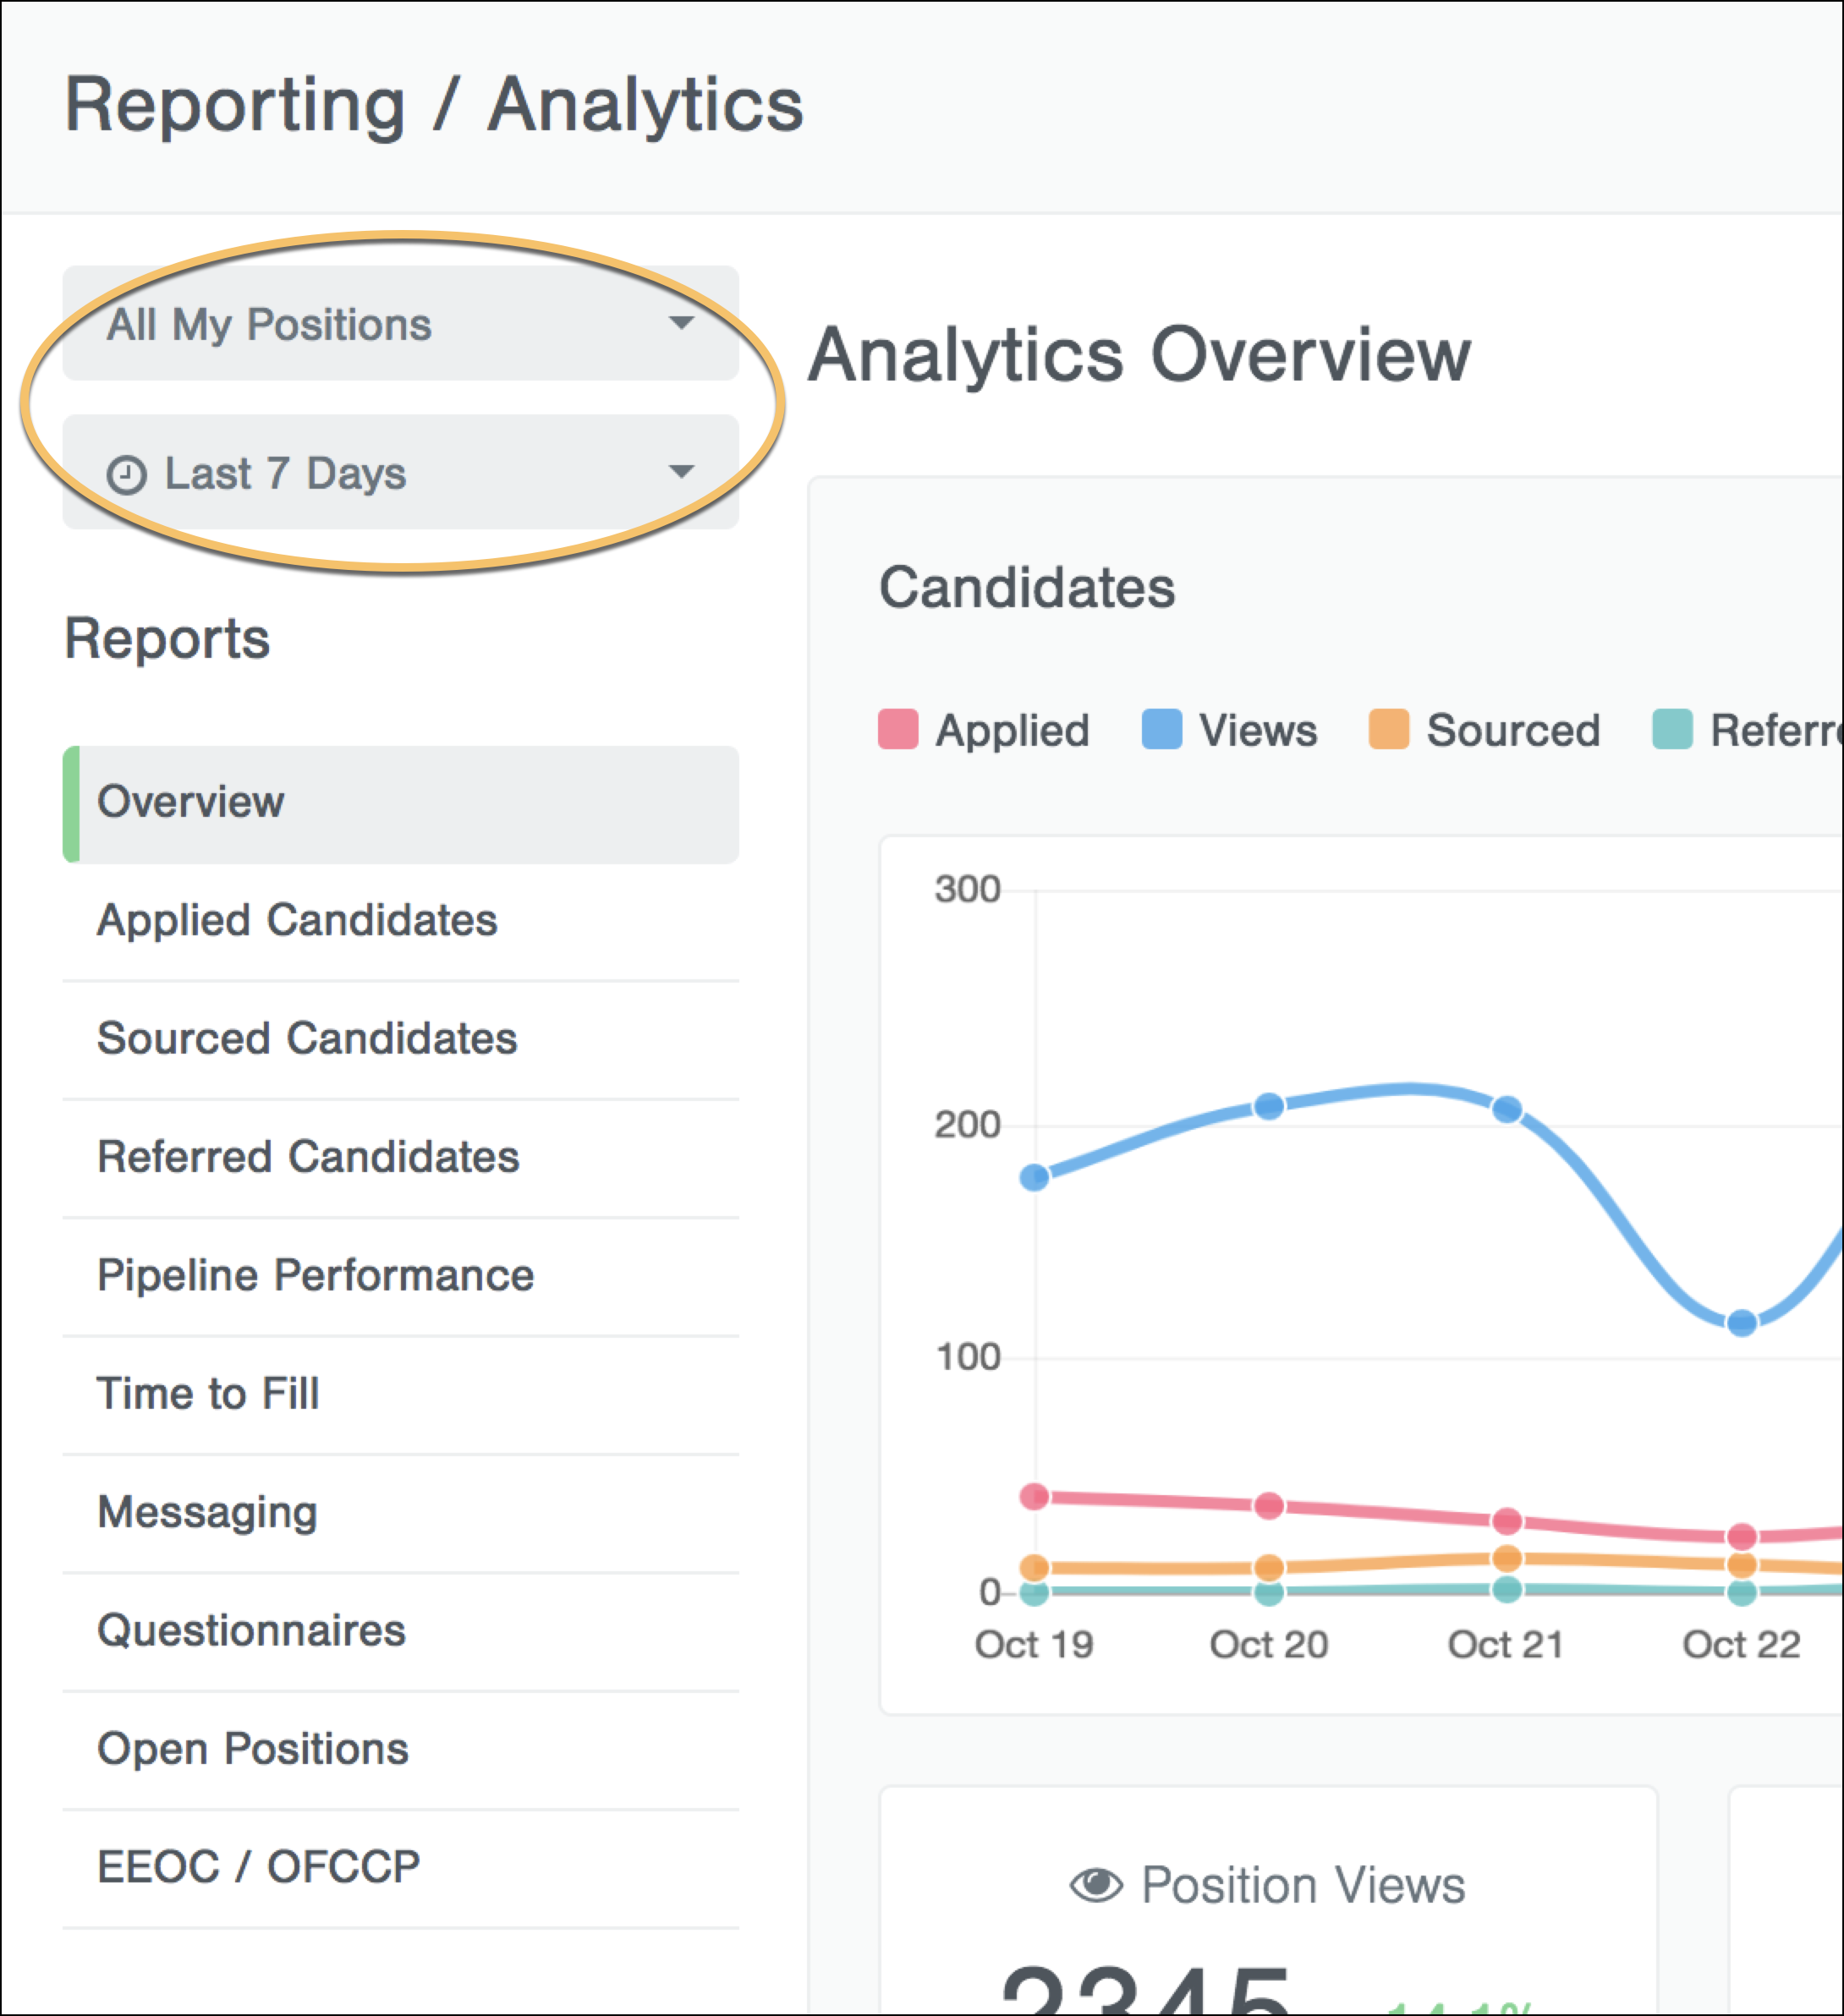Open the Sourced Candidates report

(307, 1038)
